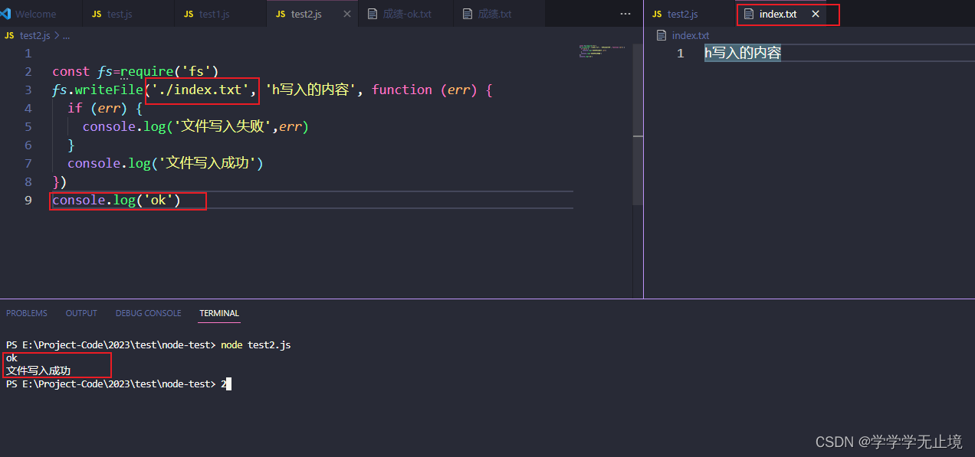
Task: Click the file icon on 成绩-ok.txt tab
Action: pyautogui.click(x=373, y=14)
